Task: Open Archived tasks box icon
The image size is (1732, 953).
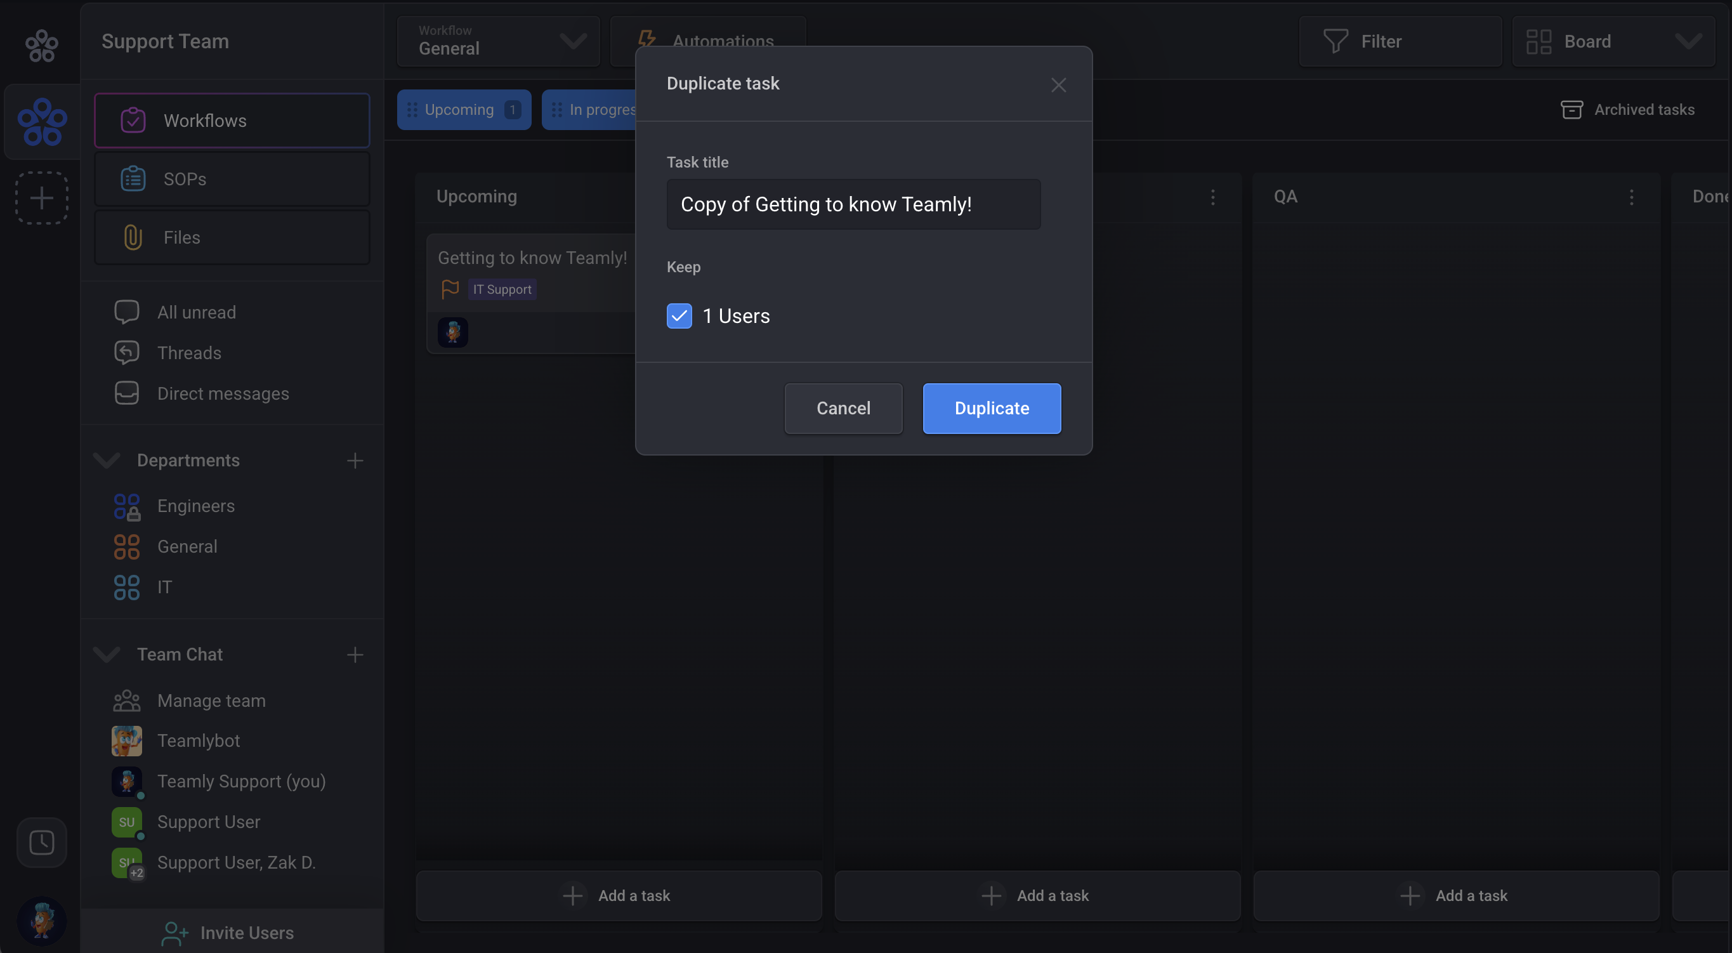Action: pyautogui.click(x=1571, y=110)
